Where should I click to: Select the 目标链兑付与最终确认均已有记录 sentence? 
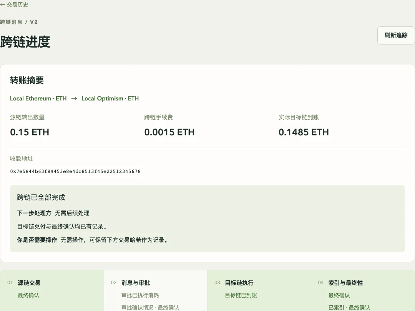pyautogui.click(x=62, y=227)
